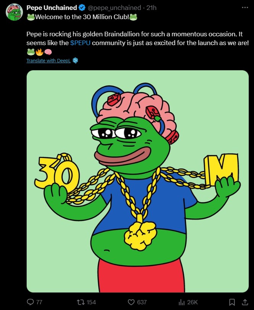View post analytics bar chart icon
254x310 pixels.
181,302
